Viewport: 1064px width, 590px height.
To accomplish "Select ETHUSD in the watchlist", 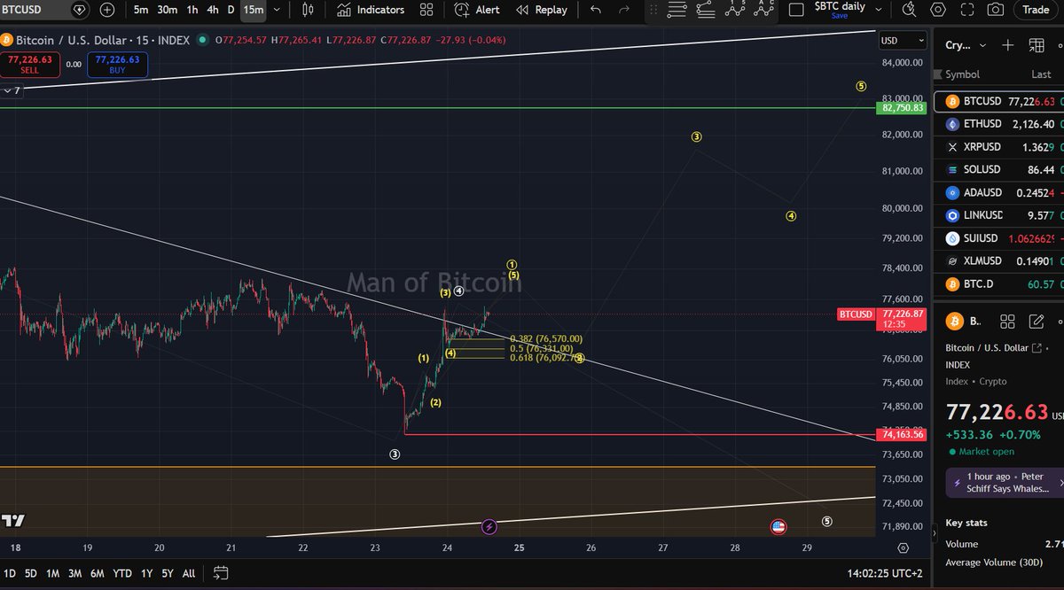I will [x=998, y=124].
